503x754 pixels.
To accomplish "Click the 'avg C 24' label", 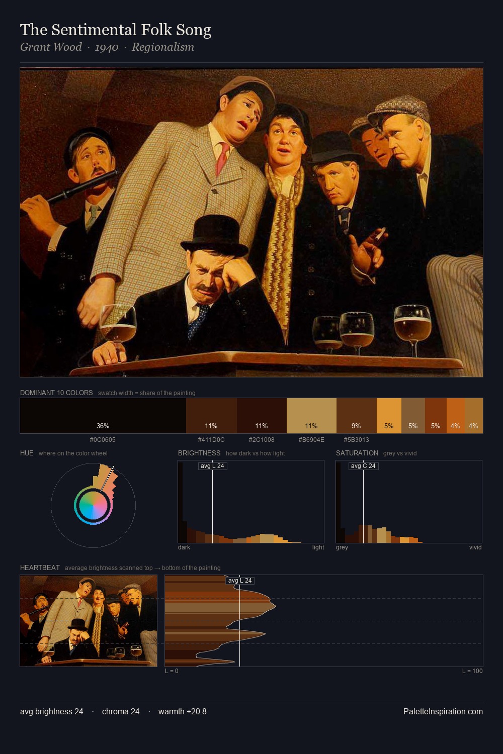I will pyautogui.click(x=363, y=466).
